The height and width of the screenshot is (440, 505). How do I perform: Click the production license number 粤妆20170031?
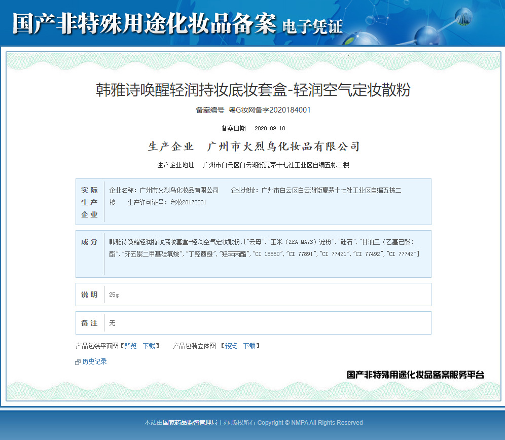(188, 203)
